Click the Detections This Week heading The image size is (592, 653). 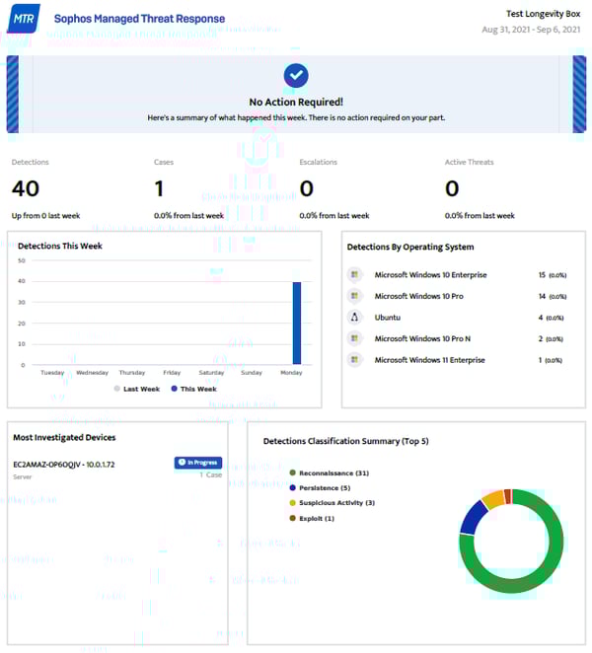pyautogui.click(x=60, y=247)
